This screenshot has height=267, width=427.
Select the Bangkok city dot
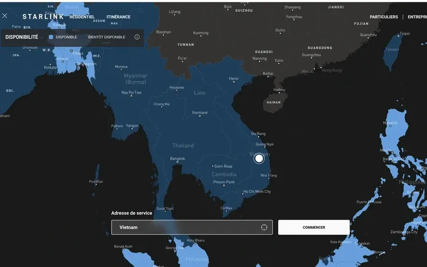177,162
